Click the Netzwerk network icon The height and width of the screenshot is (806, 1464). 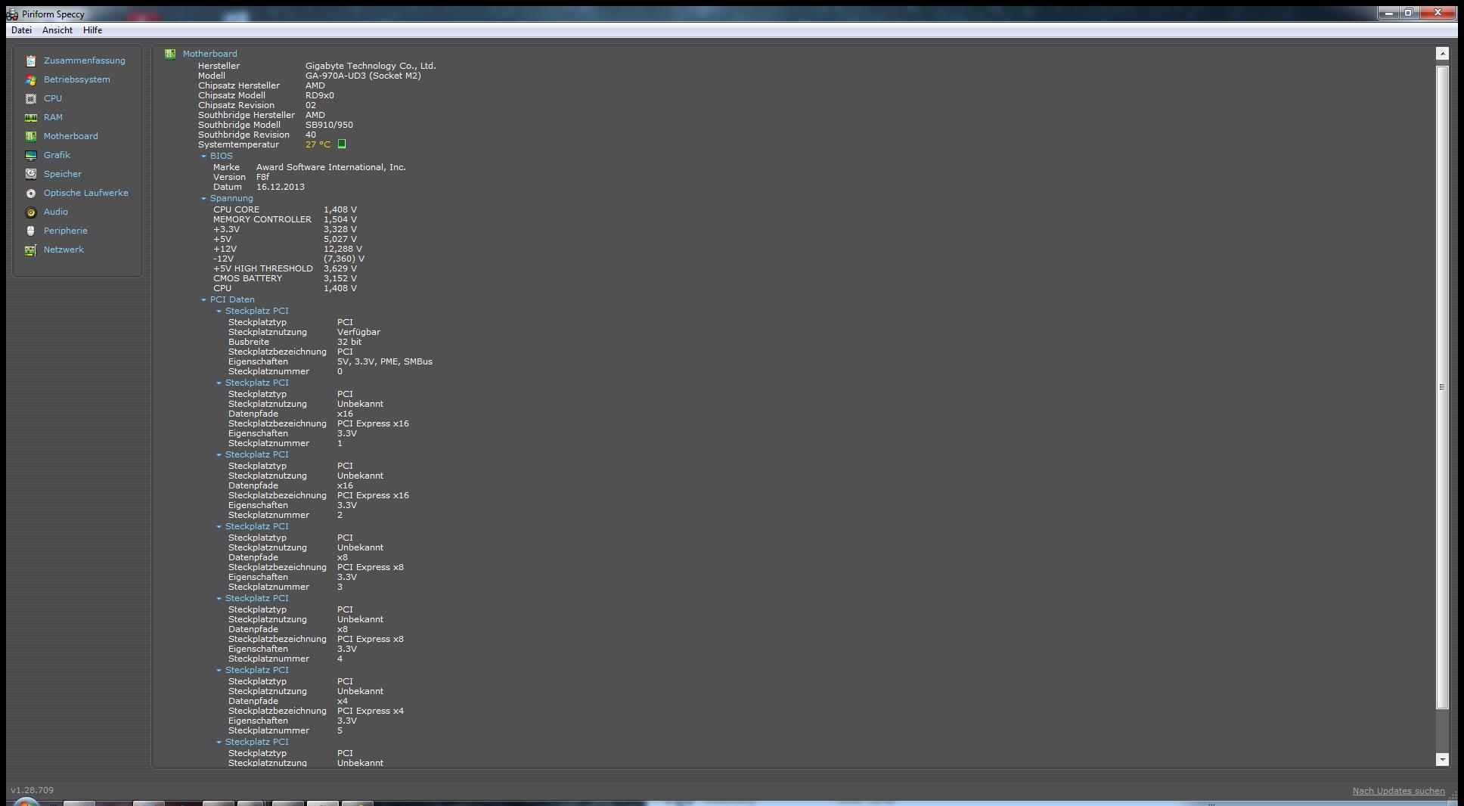click(31, 250)
